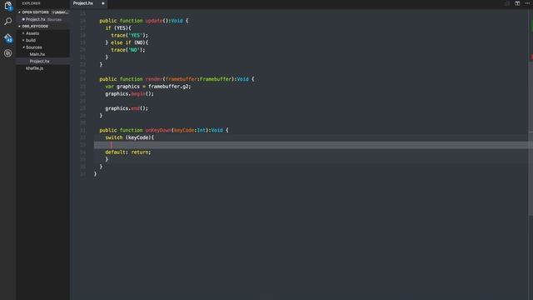Open the Explorer view in activity bar

7,6
